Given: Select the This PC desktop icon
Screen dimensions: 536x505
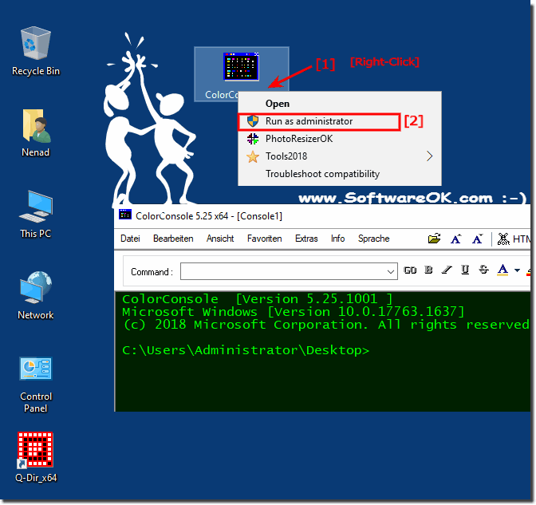Looking at the screenshot, I should [36, 215].
